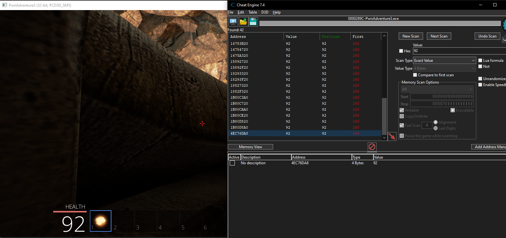Viewport: 506px width, 238px height.
Task: Toggle the Hex checkbox
Action: [x=401, y=51]
